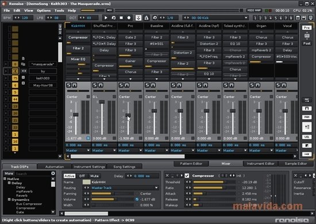The width and height of the screenshot is (316, 224).
Task: Click the arrow icon at sidebar bottom
Action: click(x=307, y=154)
